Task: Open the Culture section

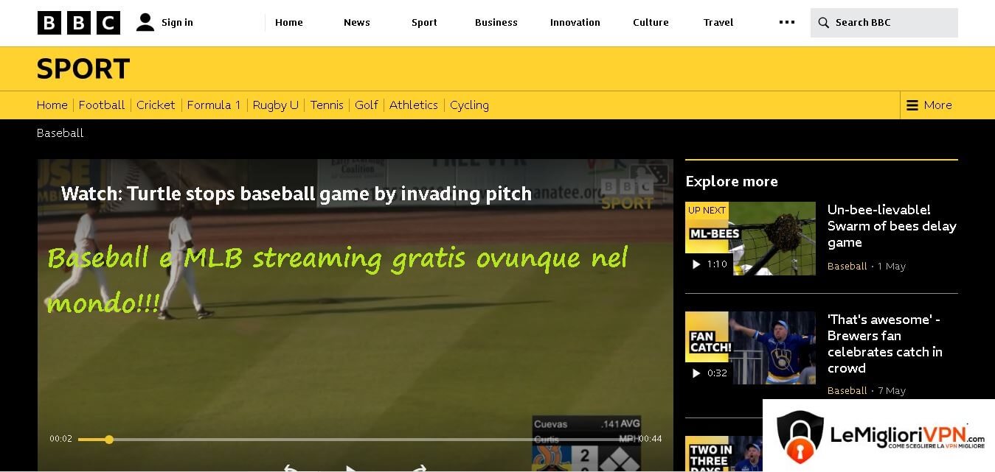Action: tap(651, 23)
